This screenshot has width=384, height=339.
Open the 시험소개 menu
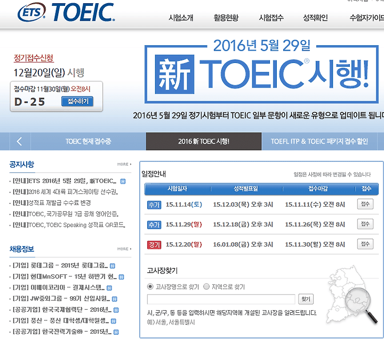181,18
